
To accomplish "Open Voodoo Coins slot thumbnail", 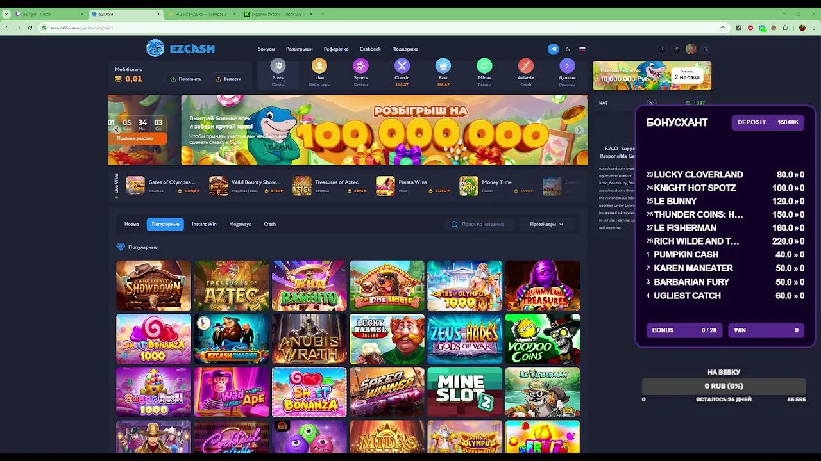I will point(543,339).
